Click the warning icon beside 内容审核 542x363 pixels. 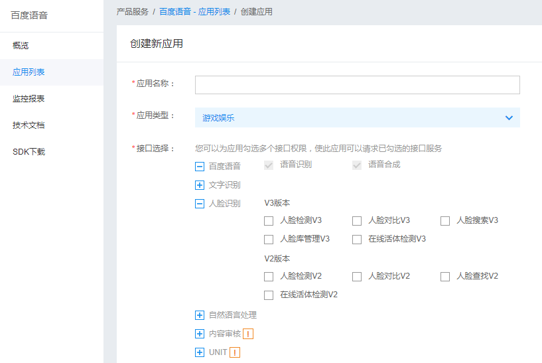click(x=248, y=334)
